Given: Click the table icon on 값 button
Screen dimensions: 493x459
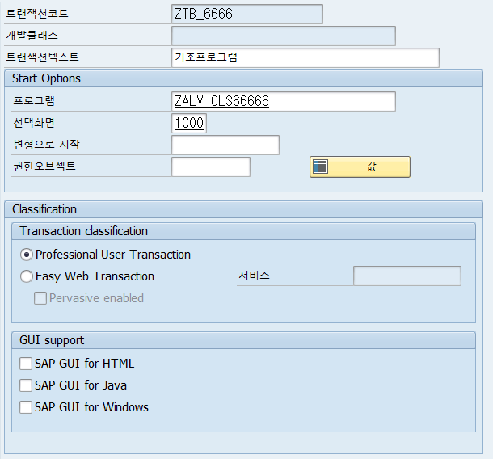Looking at the screenshot, I should pyautogui.click(x=320, y=166).
